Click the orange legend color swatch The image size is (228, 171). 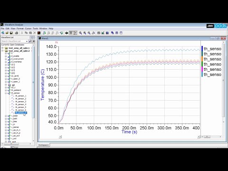[x=202, y=59]
